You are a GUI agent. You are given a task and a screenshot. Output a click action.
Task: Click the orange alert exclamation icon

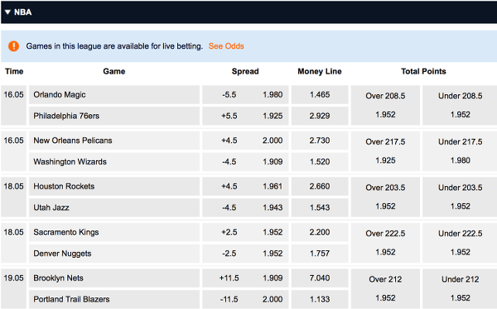[x=13, y=46]
